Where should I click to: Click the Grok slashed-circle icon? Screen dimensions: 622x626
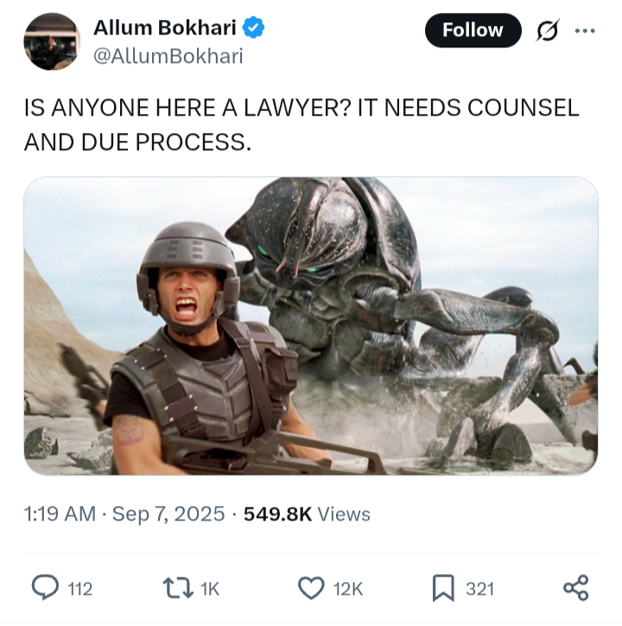click(548, 30)
